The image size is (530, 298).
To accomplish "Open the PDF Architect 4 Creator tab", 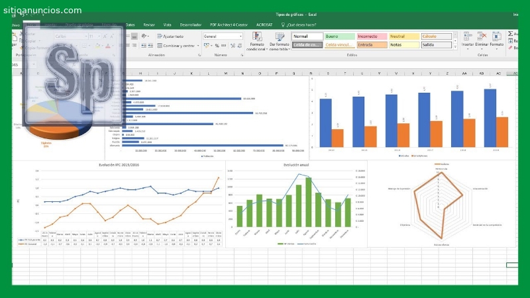I will pos(229,25).
